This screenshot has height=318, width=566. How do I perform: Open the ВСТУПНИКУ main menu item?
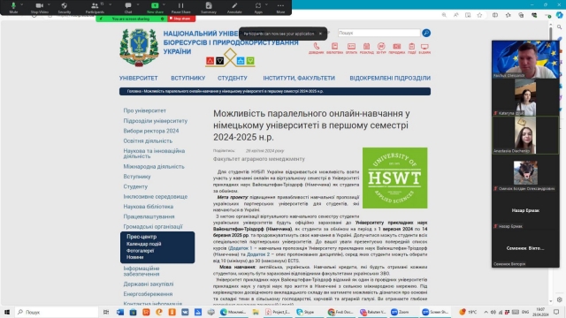pos(188,78)
